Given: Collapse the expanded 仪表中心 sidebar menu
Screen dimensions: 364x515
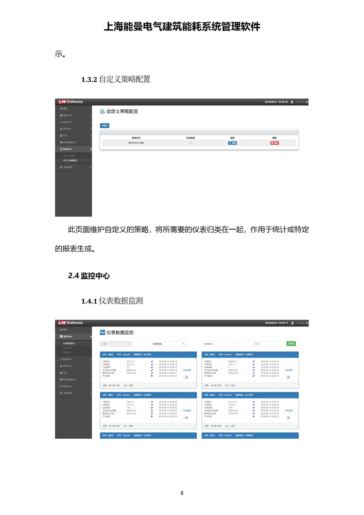Looking at the screenshot, I should point(73,149).
